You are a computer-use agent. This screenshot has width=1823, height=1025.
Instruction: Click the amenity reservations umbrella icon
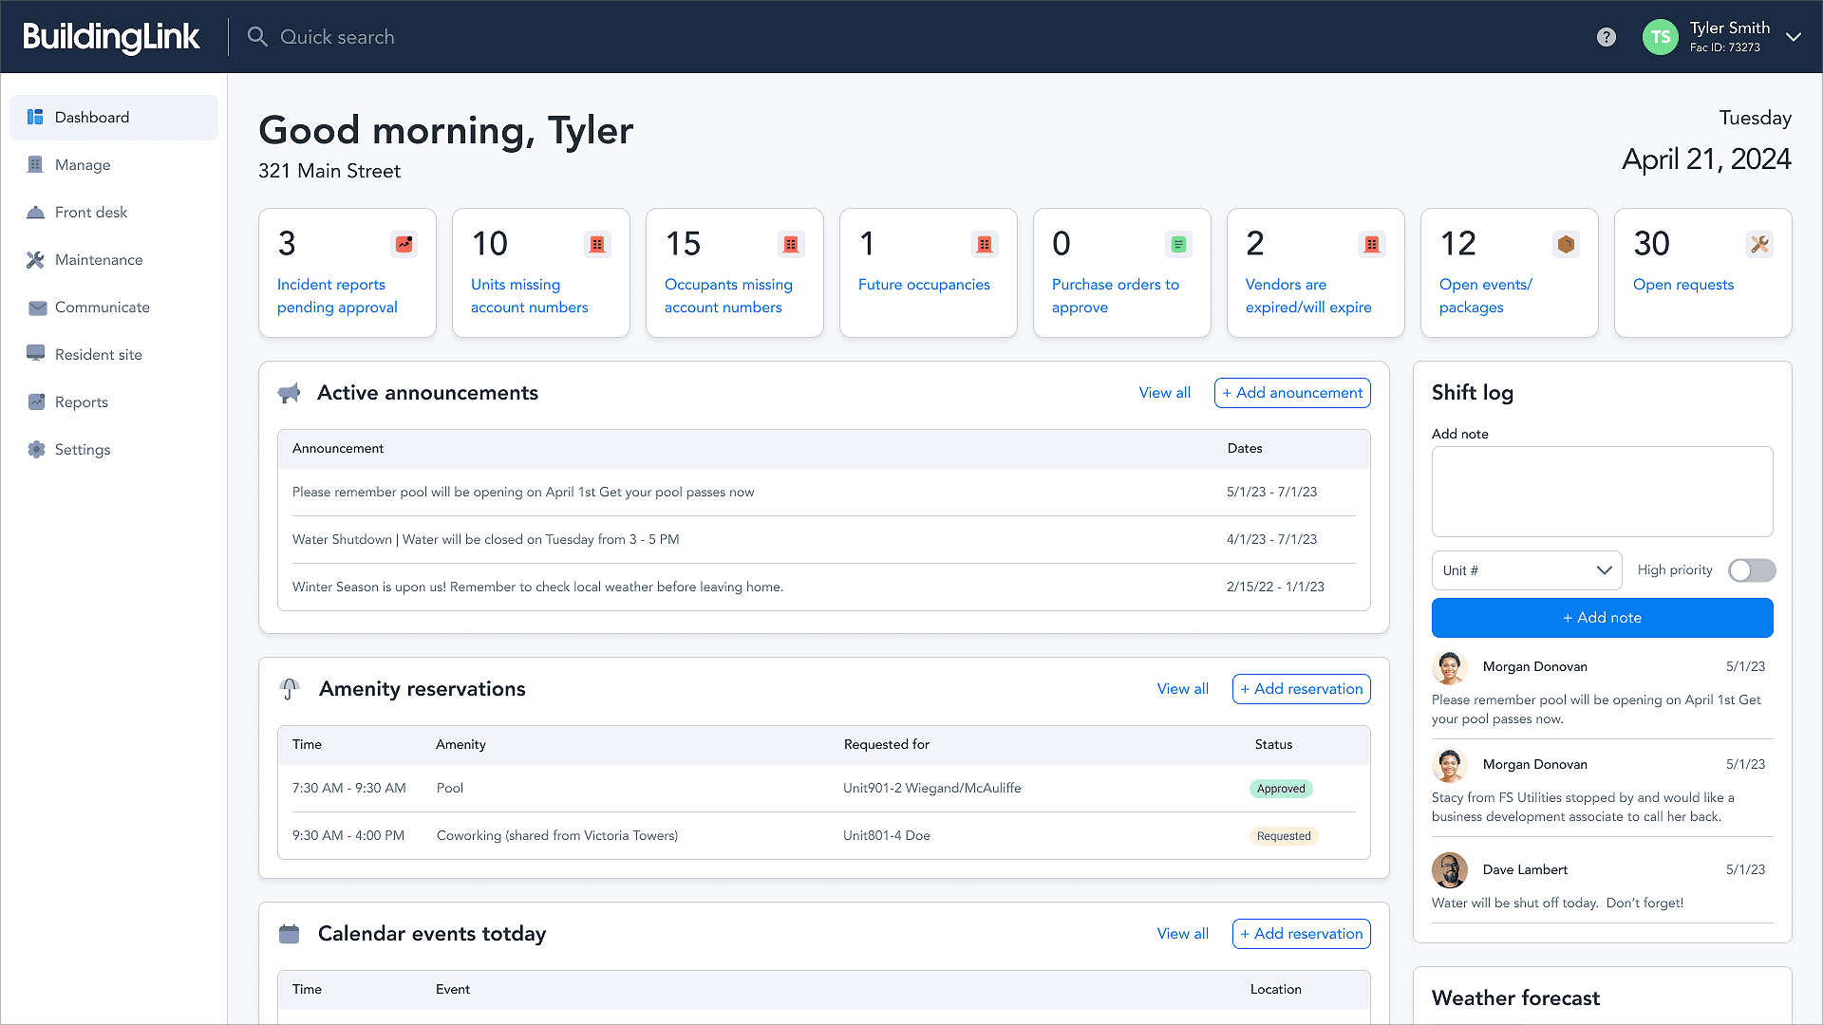pyautogui.click(x=290, y=689)
